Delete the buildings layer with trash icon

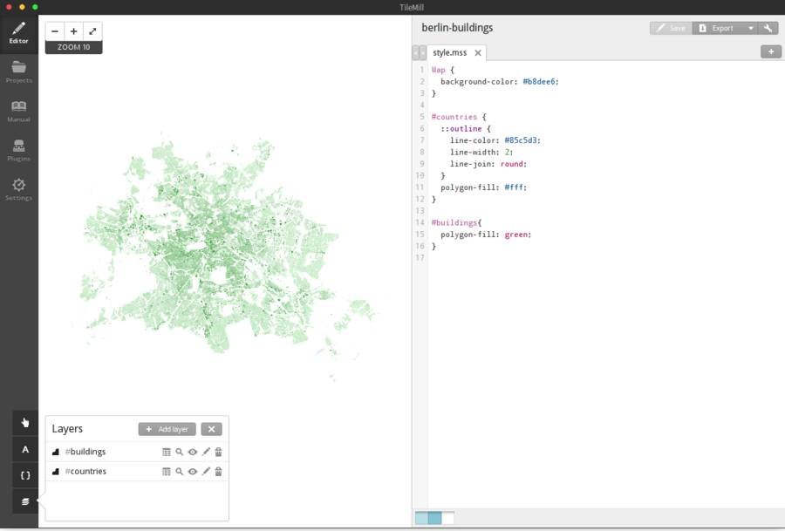pyautogui.click(x=219, y=452)
